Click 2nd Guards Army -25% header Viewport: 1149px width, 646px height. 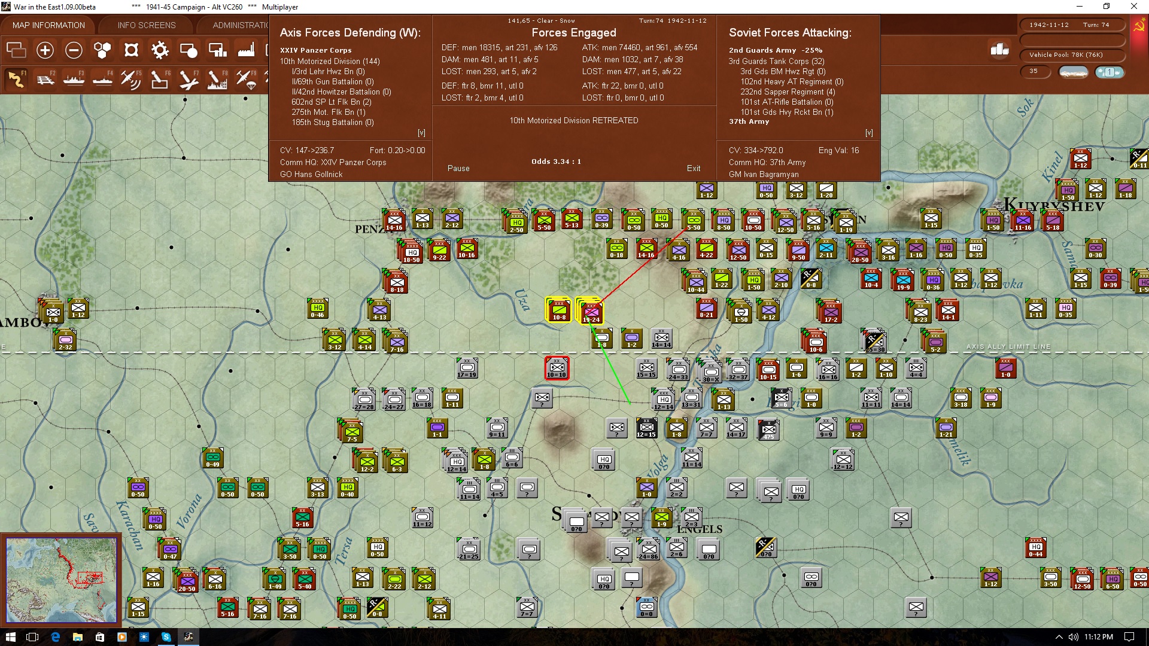click(x=775, y=50)
